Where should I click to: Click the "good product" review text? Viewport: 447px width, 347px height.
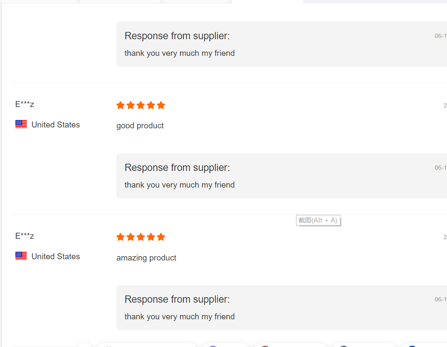[x=140, y=126]
